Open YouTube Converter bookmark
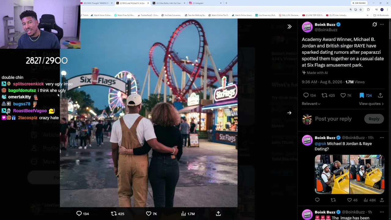 pyautogui.click(x=171, y=15)
